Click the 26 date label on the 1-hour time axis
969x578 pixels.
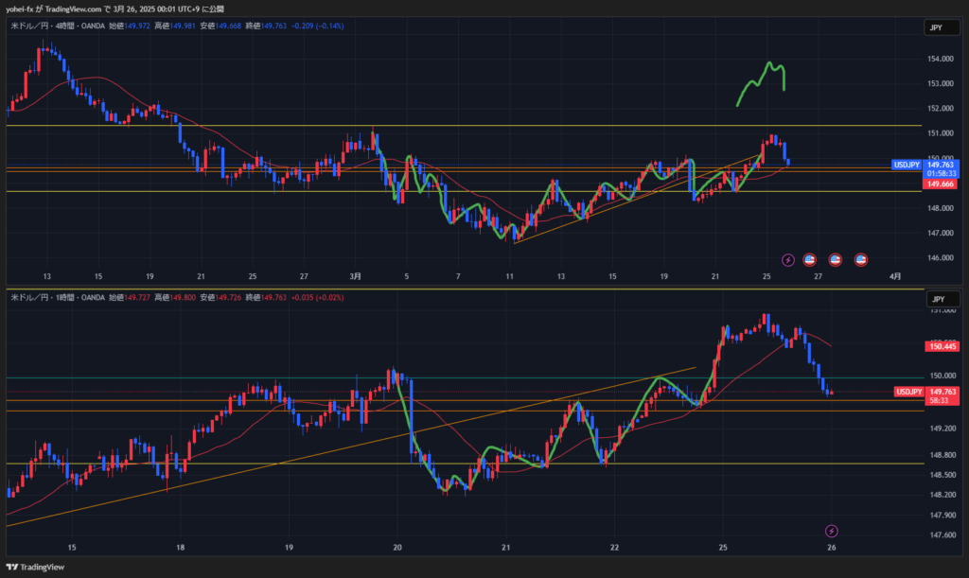(x=832, y=548)
